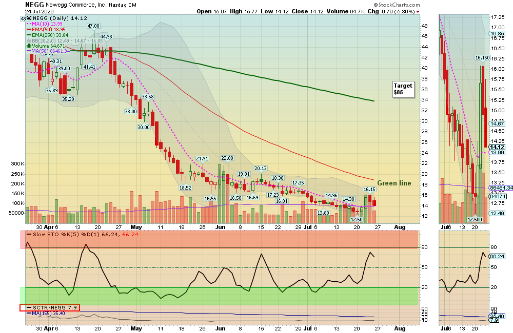Click the 12.500 label in side chart
The image size is (513, 333).
pyautogui.click(x=475, y=220)
